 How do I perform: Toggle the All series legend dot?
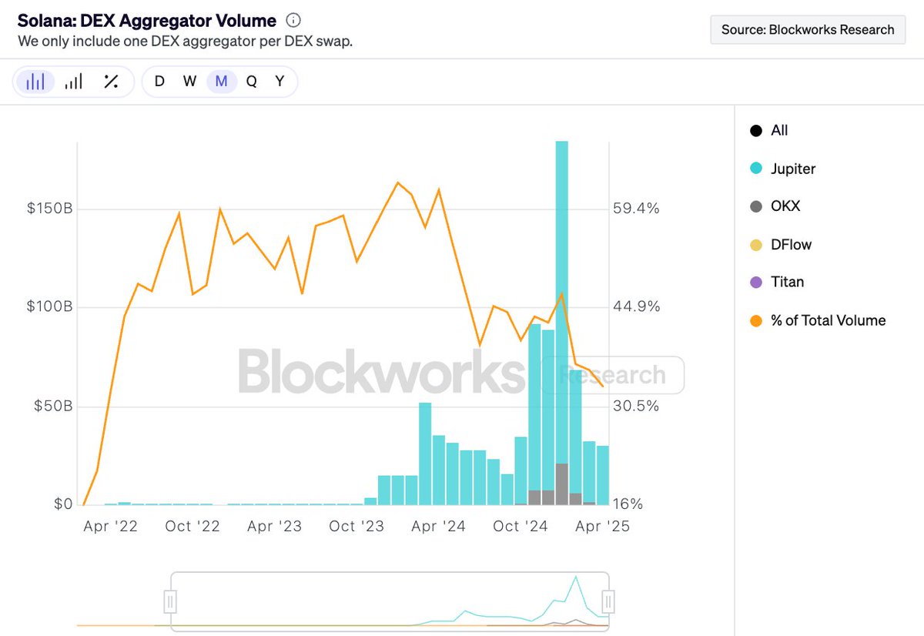click(756, 131)
